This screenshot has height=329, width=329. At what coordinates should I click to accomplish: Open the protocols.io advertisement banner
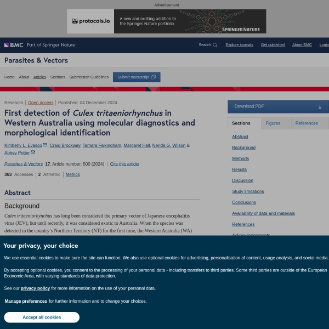[166, 21]
